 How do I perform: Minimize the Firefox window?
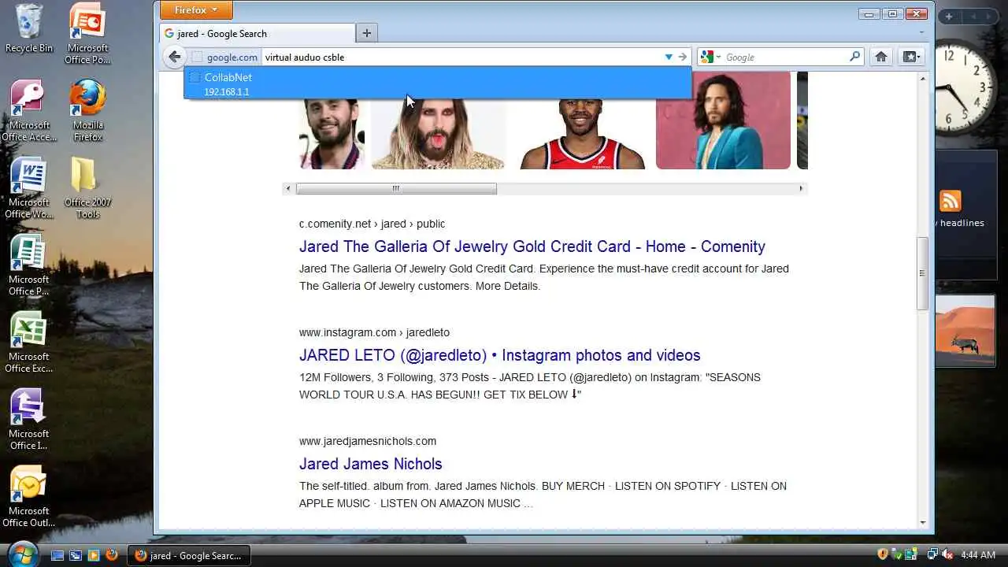869,13
